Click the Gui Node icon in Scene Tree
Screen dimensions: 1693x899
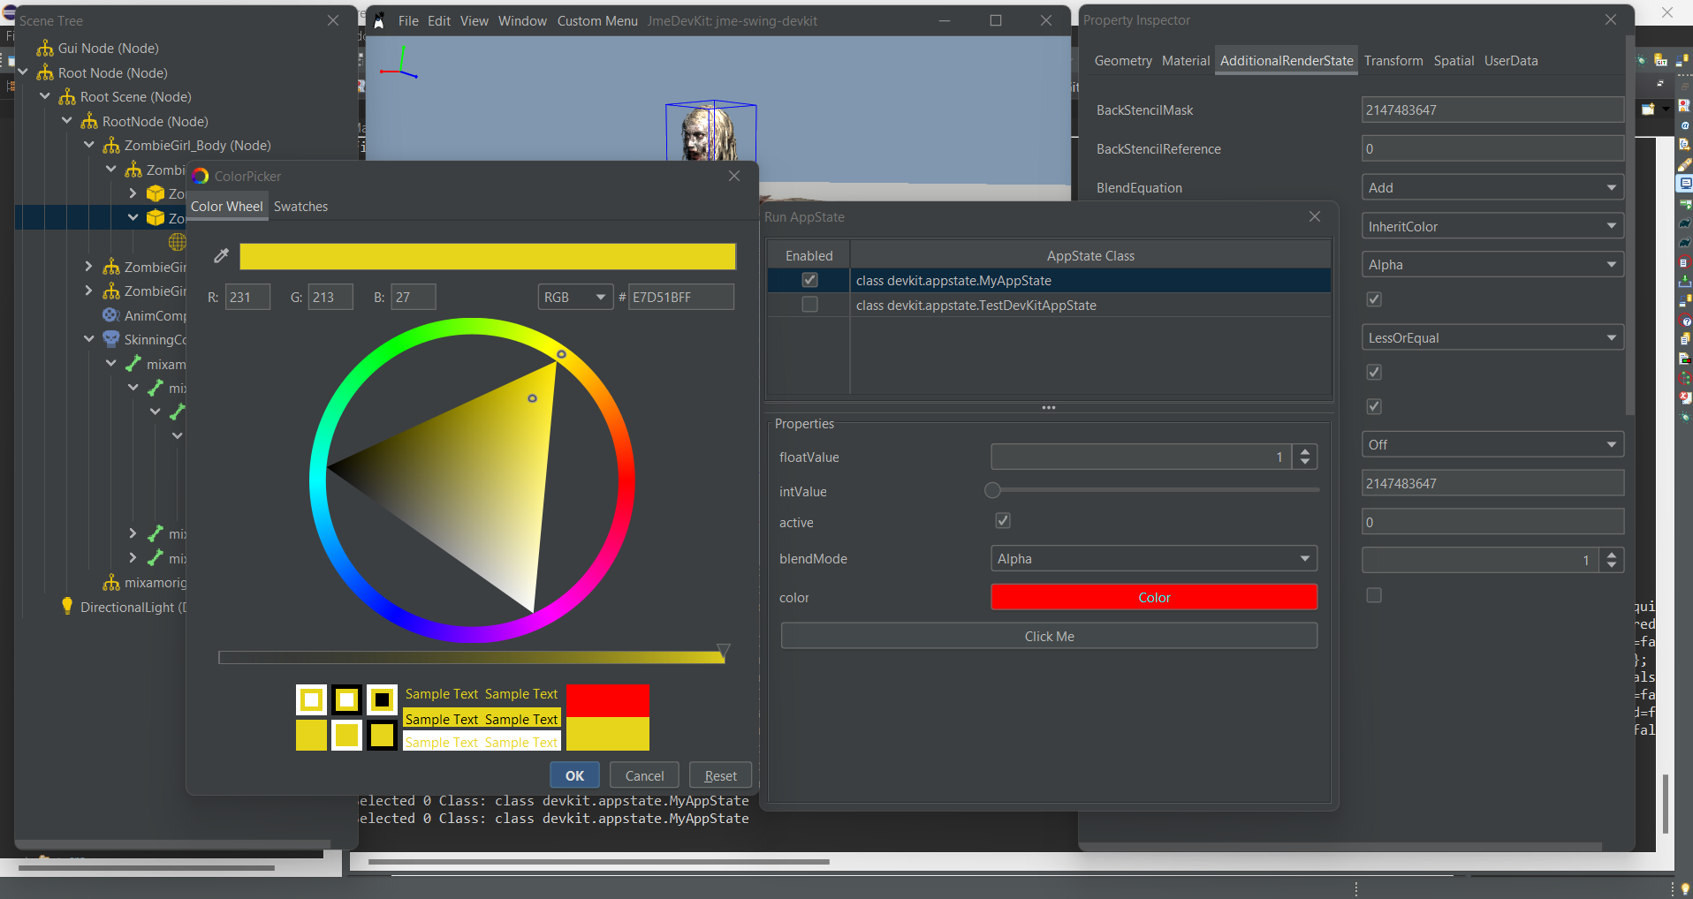45,49
